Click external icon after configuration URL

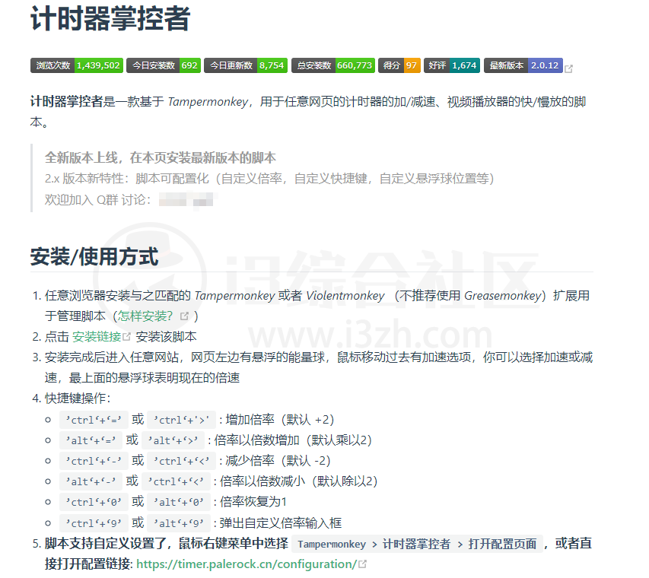tap(362, 564)
